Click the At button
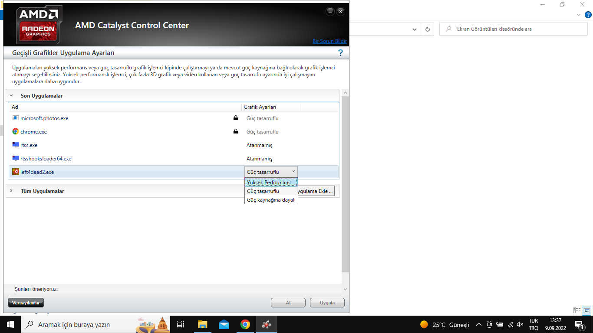Screen dimensions: 593x333 288,303
